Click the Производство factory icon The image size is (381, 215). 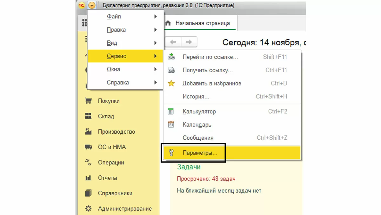tap(88, 132)
